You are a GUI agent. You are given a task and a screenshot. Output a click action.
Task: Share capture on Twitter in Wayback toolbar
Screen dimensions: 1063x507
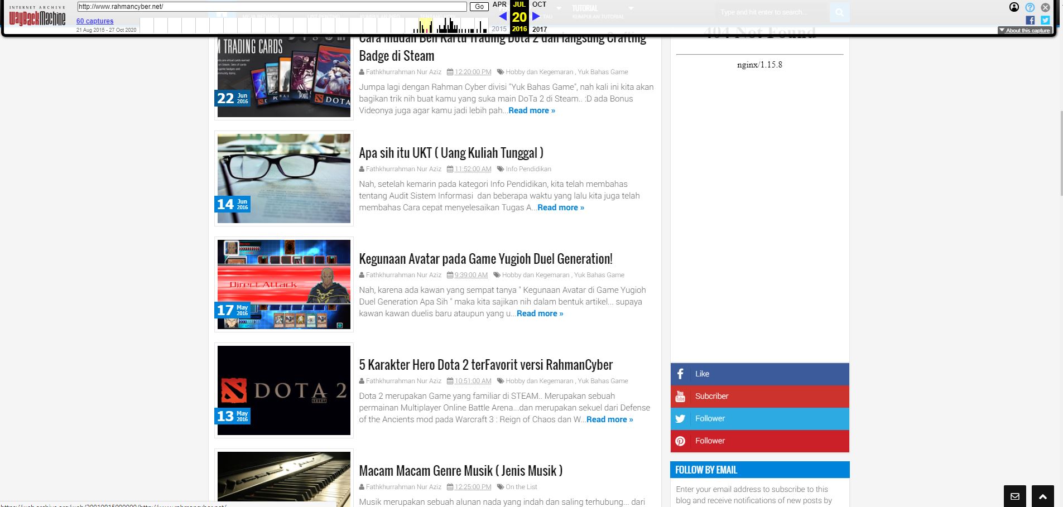pos(1045,20)
